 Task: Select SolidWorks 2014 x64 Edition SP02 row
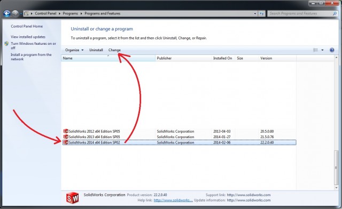click(x=180, y=142)
